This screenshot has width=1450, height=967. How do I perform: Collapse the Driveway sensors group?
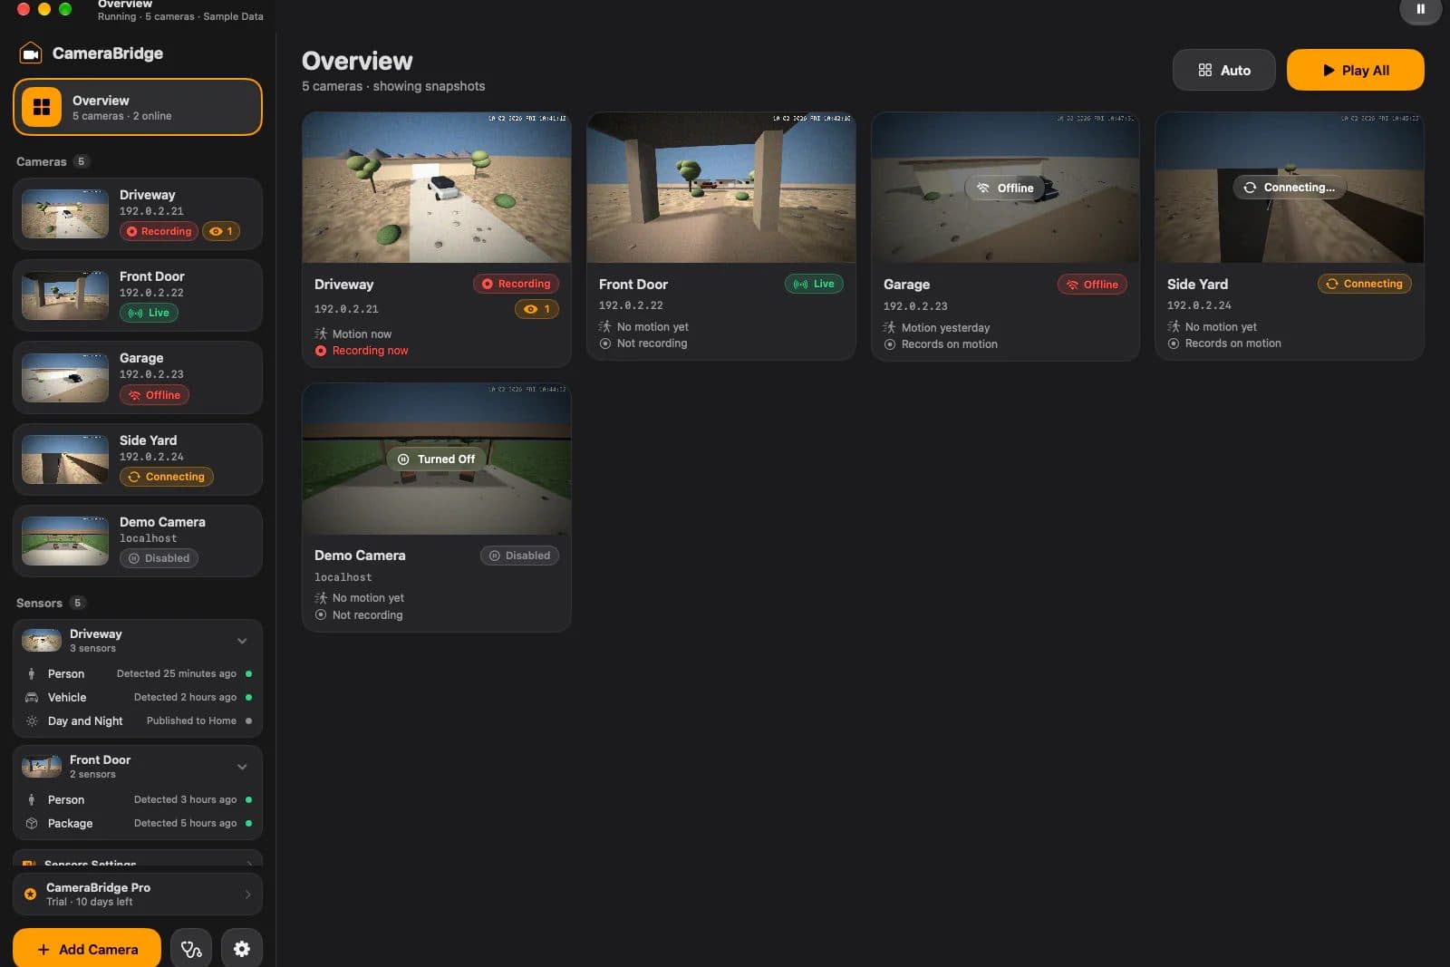pyautogui.click(x=242, y=641)
